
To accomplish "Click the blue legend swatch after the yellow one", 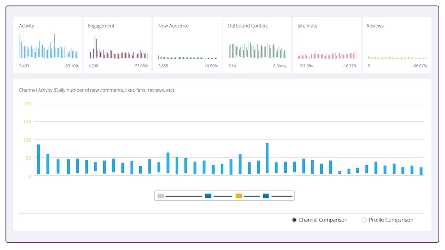I will point(266,196).
